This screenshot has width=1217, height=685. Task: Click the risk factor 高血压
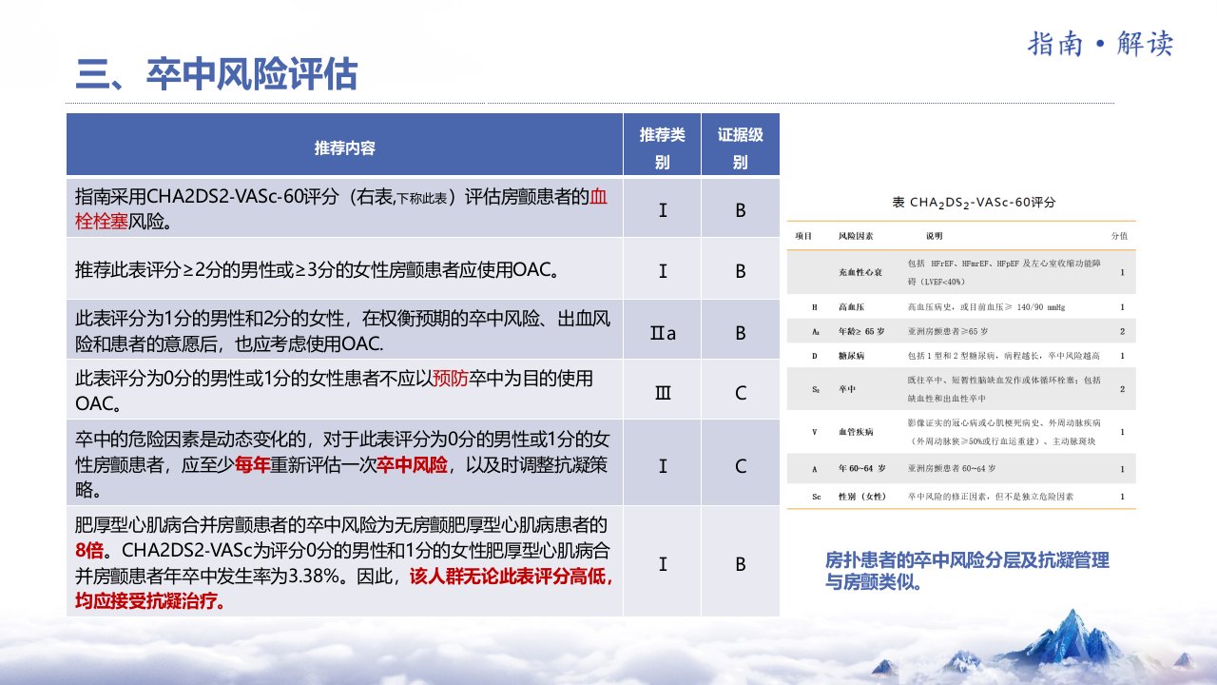[851, 308]
